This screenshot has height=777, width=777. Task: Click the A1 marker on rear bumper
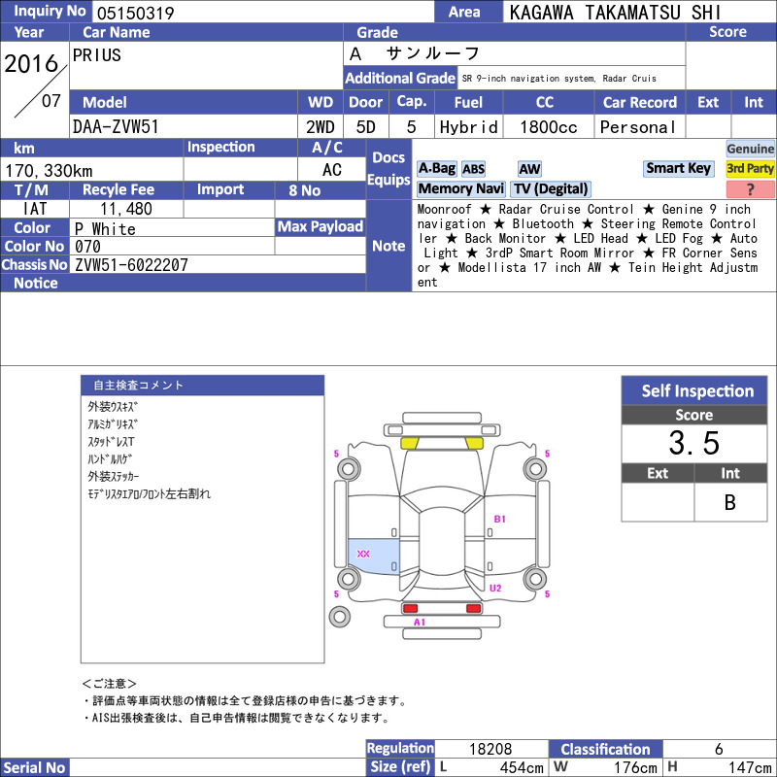coord(420,622)
